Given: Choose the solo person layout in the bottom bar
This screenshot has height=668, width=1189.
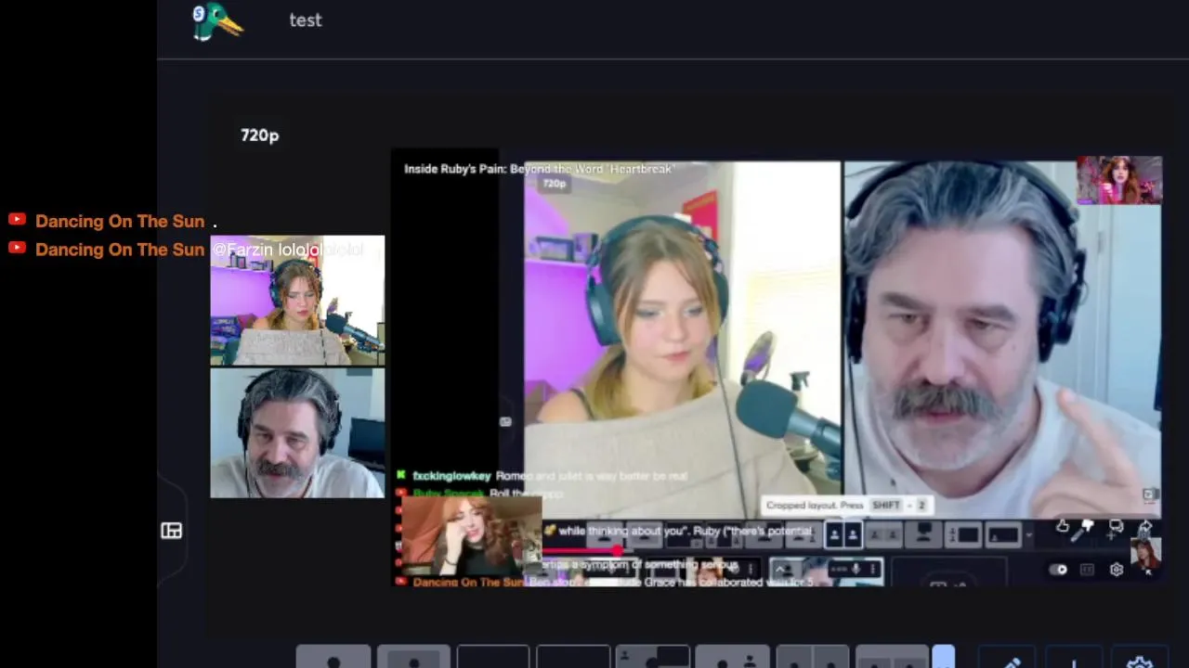Looking at the screenshot, I should point(333,657).
